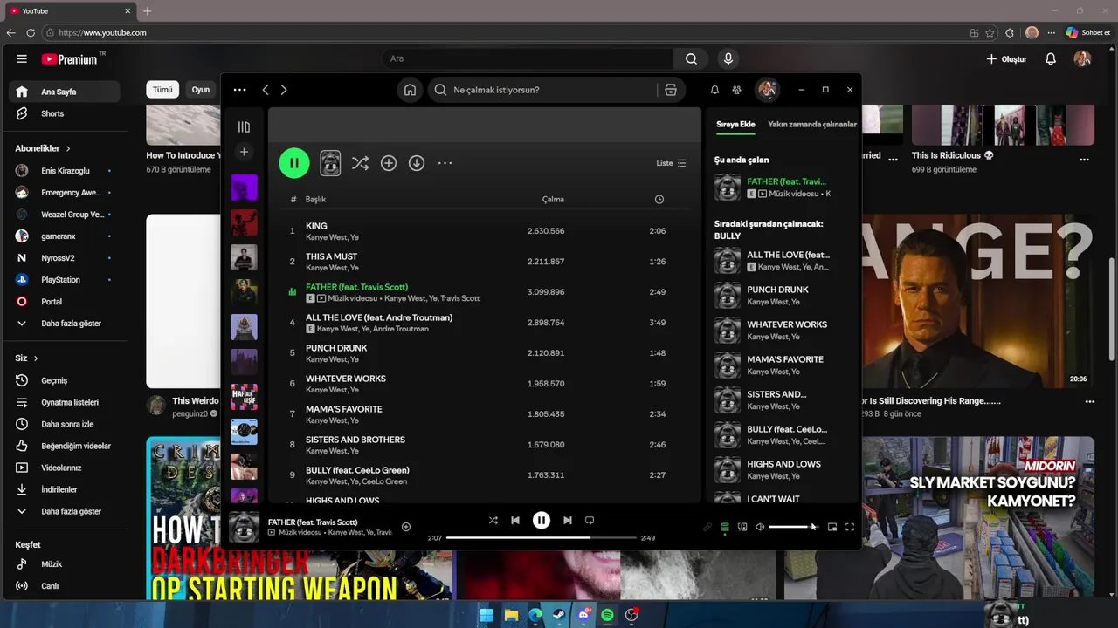This screenshot has width=1118, height=628.
Task: Switch to the Yakın zamanda çalınanlar tab
Action: coord(812,124)
